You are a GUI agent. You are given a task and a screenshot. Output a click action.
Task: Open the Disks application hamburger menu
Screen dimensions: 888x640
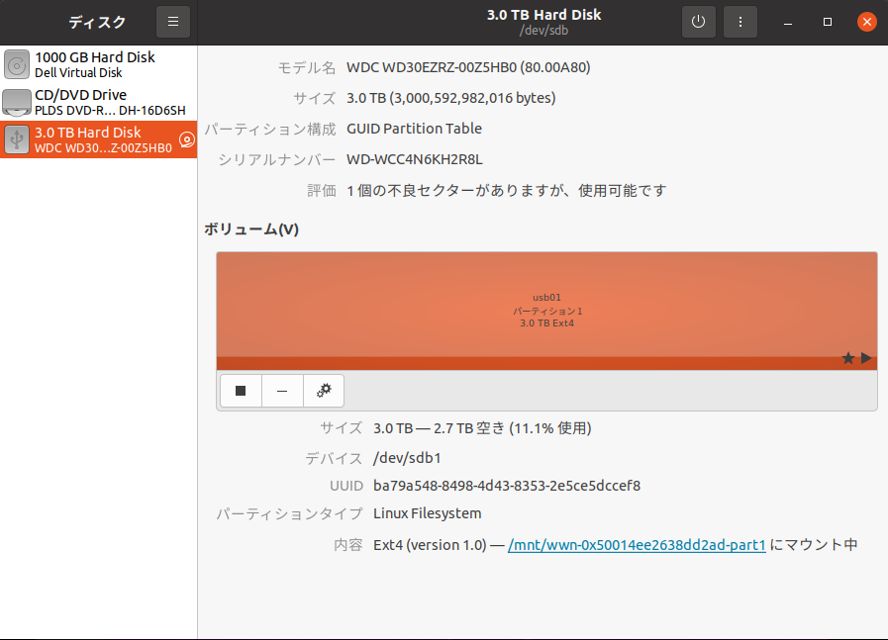[x=173, y=22]
